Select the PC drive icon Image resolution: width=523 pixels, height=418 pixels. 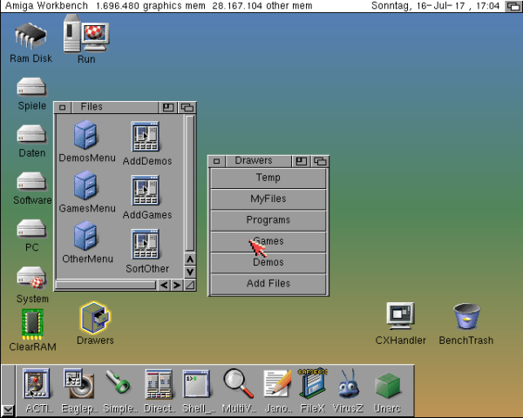click(x=31, y=229)
